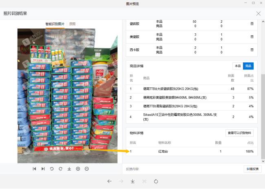265x189 pixels.
Task: Click 商品 column header
Action: tap(147, 78)
